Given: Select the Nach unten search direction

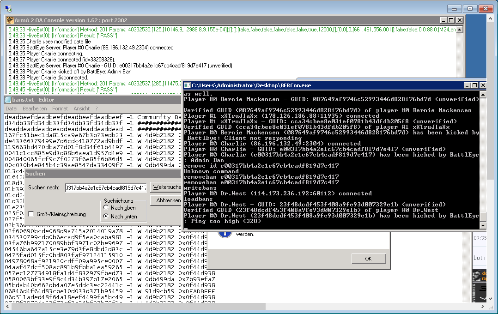Looking at the screenshot, I should click(x=106, y=216).
